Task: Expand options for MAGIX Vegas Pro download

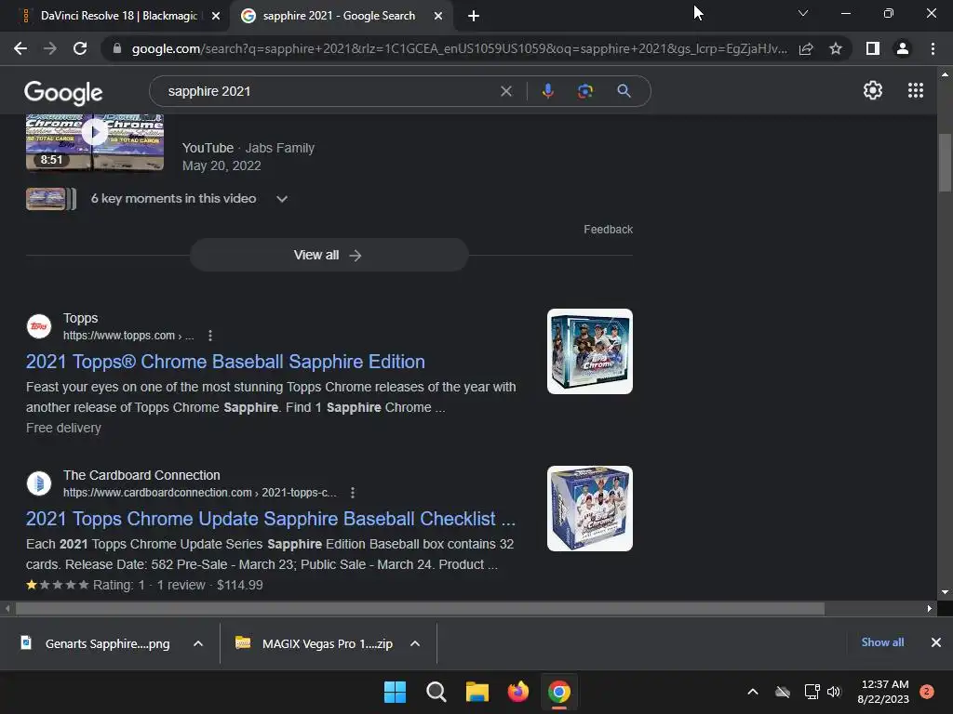Action: coord(414,643)
